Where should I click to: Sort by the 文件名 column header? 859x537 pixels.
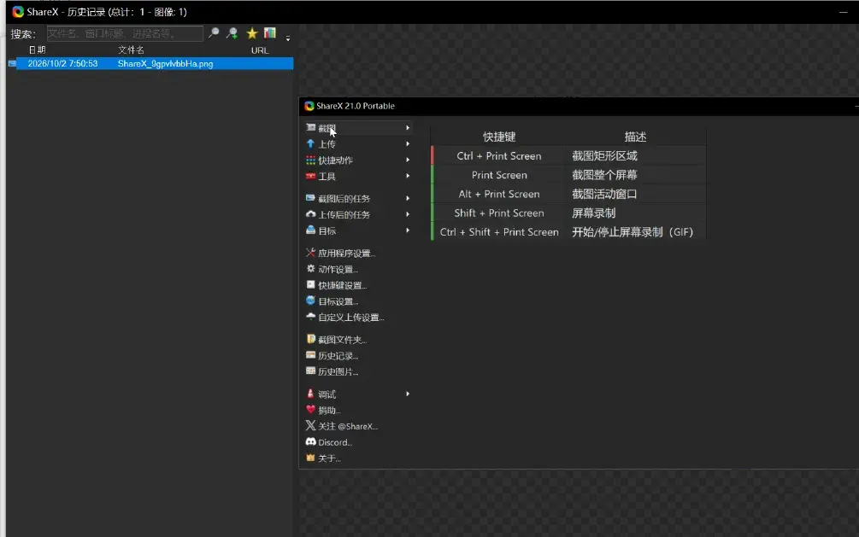point(131,50)
